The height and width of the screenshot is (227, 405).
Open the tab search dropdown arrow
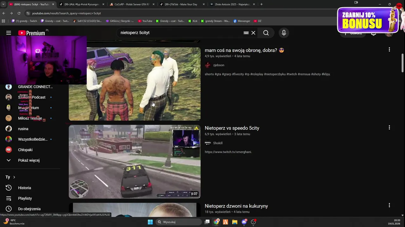3,4
